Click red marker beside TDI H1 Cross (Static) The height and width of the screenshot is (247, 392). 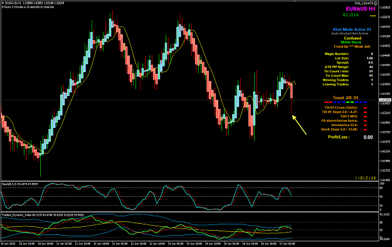point(365,108)
